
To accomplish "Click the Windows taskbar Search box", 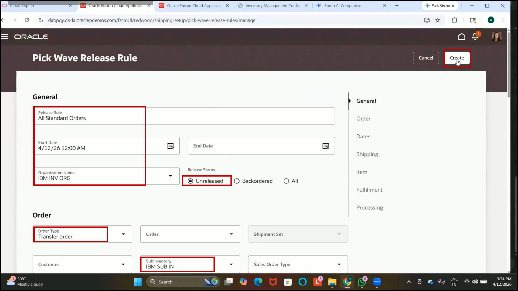I will pyautogui.click(x=183, y=282).
